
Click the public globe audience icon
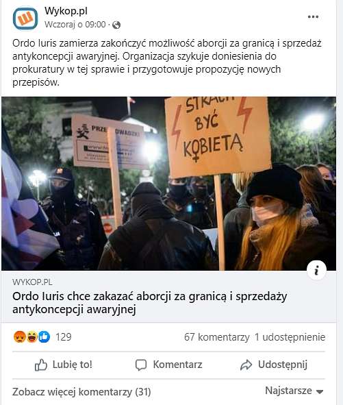[116, 25]
